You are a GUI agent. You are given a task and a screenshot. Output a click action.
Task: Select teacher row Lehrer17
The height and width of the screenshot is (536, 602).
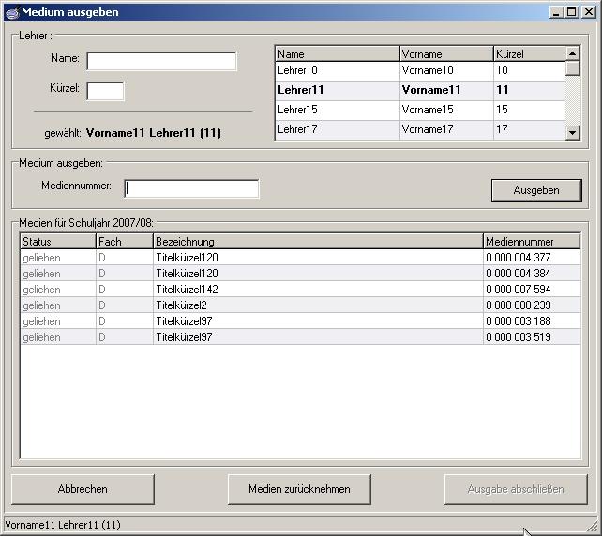[337, 129]
